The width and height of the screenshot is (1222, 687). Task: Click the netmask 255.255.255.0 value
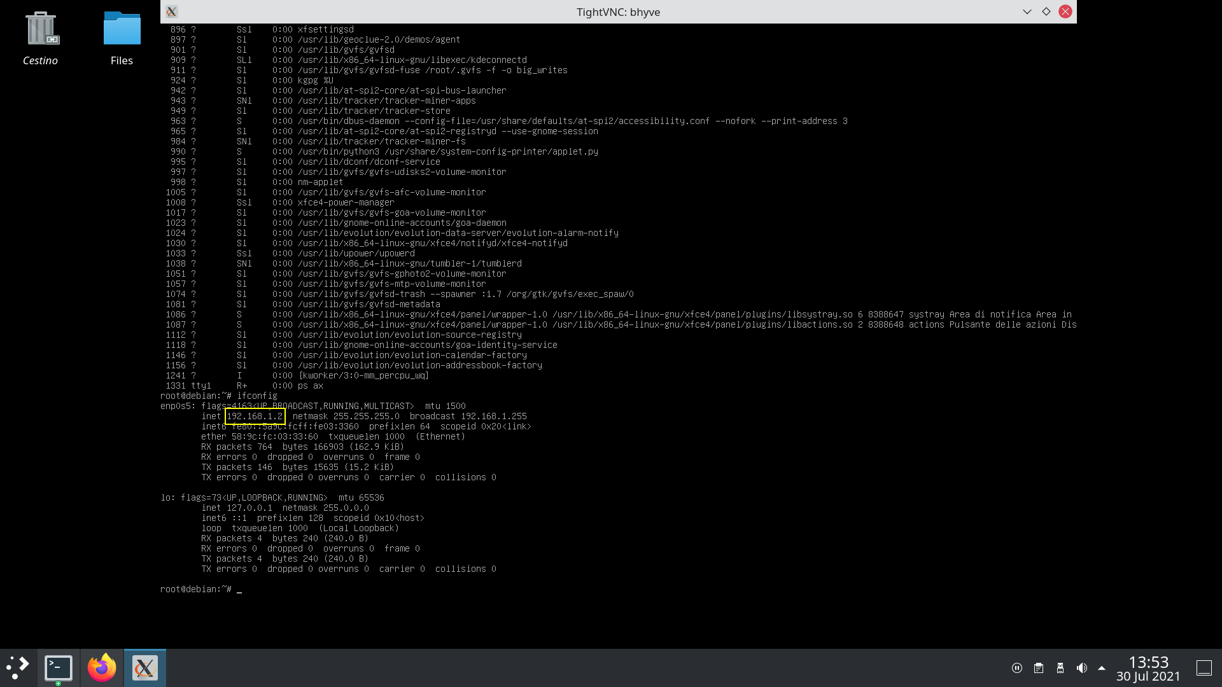point(367,416)
